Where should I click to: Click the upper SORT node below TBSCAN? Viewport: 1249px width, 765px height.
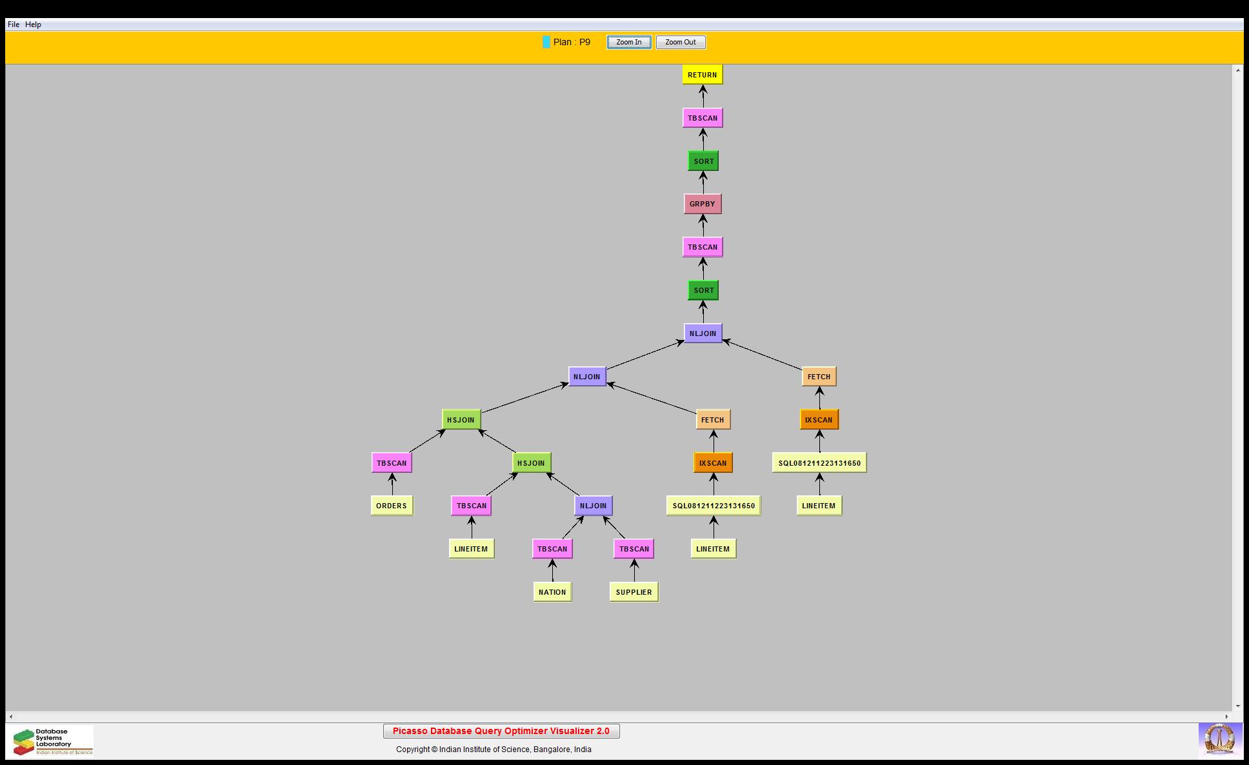[x=703, y=161]
